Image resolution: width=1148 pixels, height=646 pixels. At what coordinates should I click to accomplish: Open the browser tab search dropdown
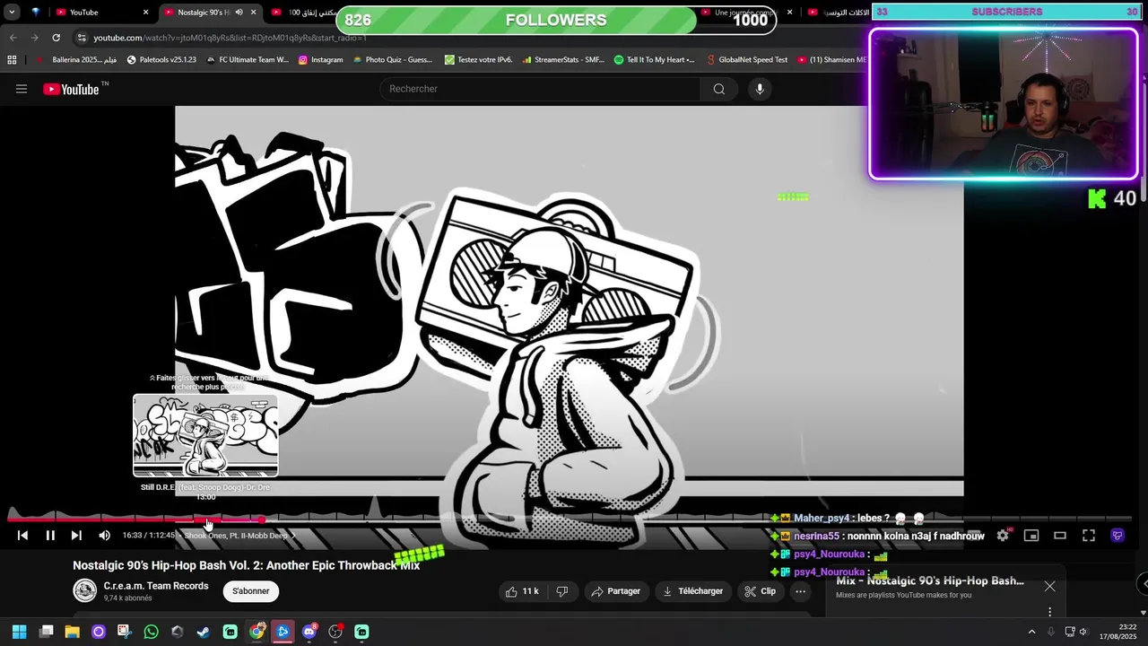click(x=12, y=12)
